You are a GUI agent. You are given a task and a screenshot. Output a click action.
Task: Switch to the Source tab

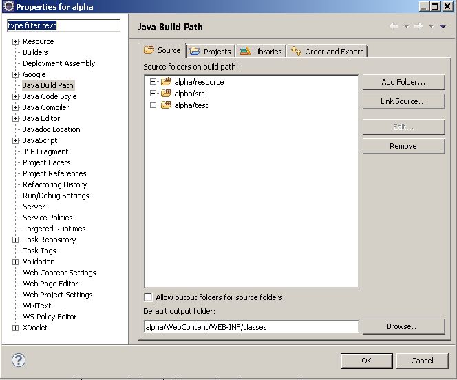pyautogui.click(x=162, y=50)
